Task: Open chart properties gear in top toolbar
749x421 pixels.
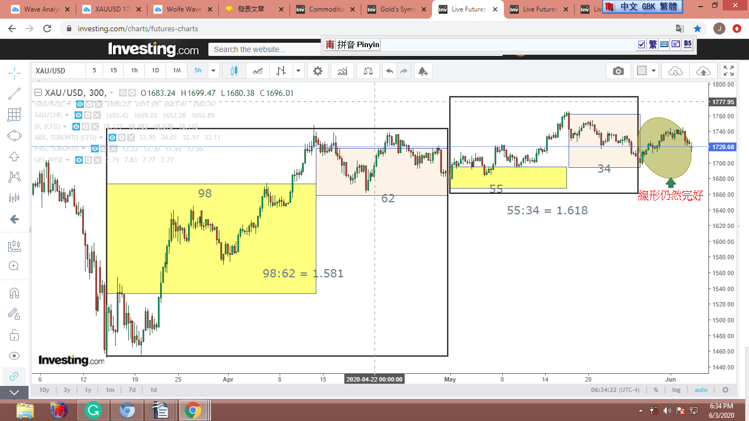Action: pyautogui.click(x=317, y=71)
